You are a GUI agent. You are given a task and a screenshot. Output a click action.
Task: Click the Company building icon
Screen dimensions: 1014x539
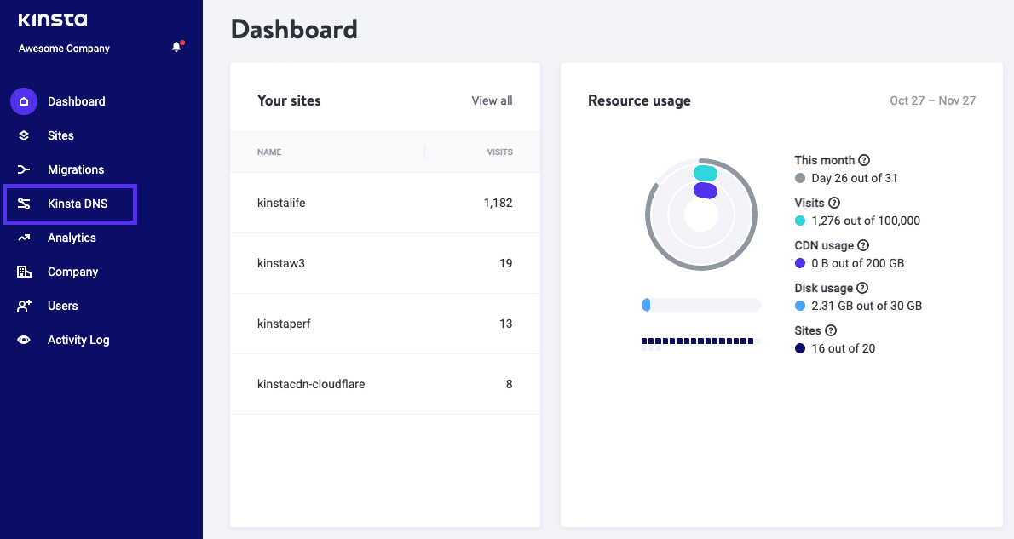point(23,272)
